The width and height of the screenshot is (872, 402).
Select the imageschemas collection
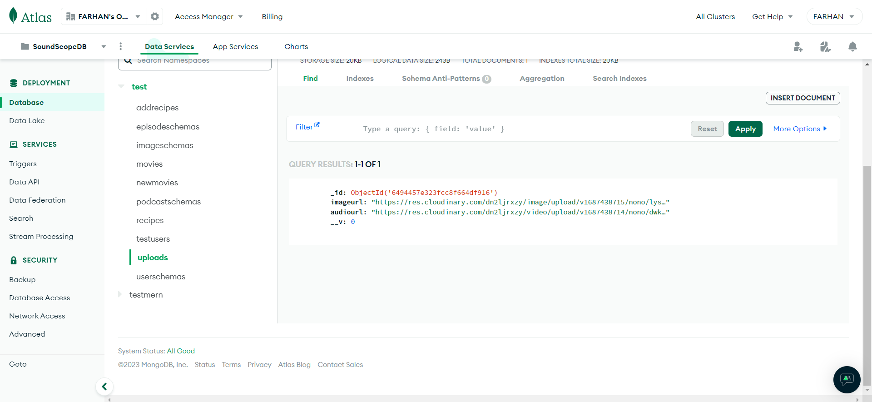164,145
